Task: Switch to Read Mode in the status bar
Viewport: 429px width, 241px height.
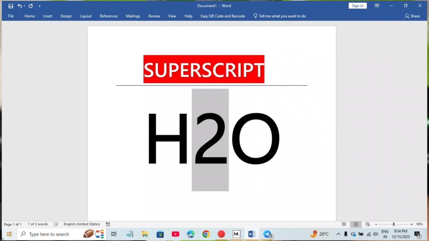Action: (x=344, y=224)
